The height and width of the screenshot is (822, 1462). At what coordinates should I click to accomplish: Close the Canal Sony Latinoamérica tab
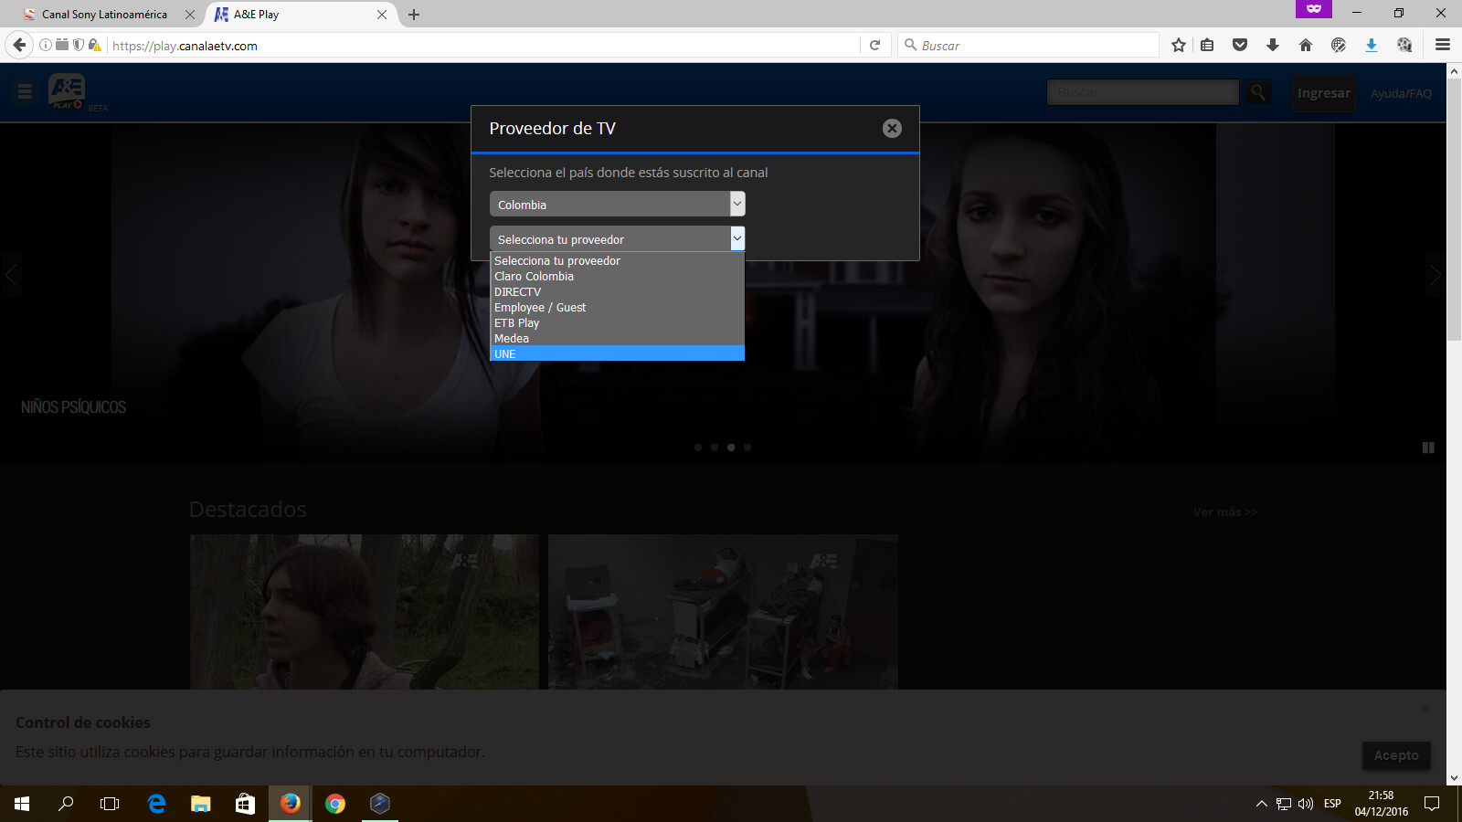pyautogui.click(x=190, y=15)
